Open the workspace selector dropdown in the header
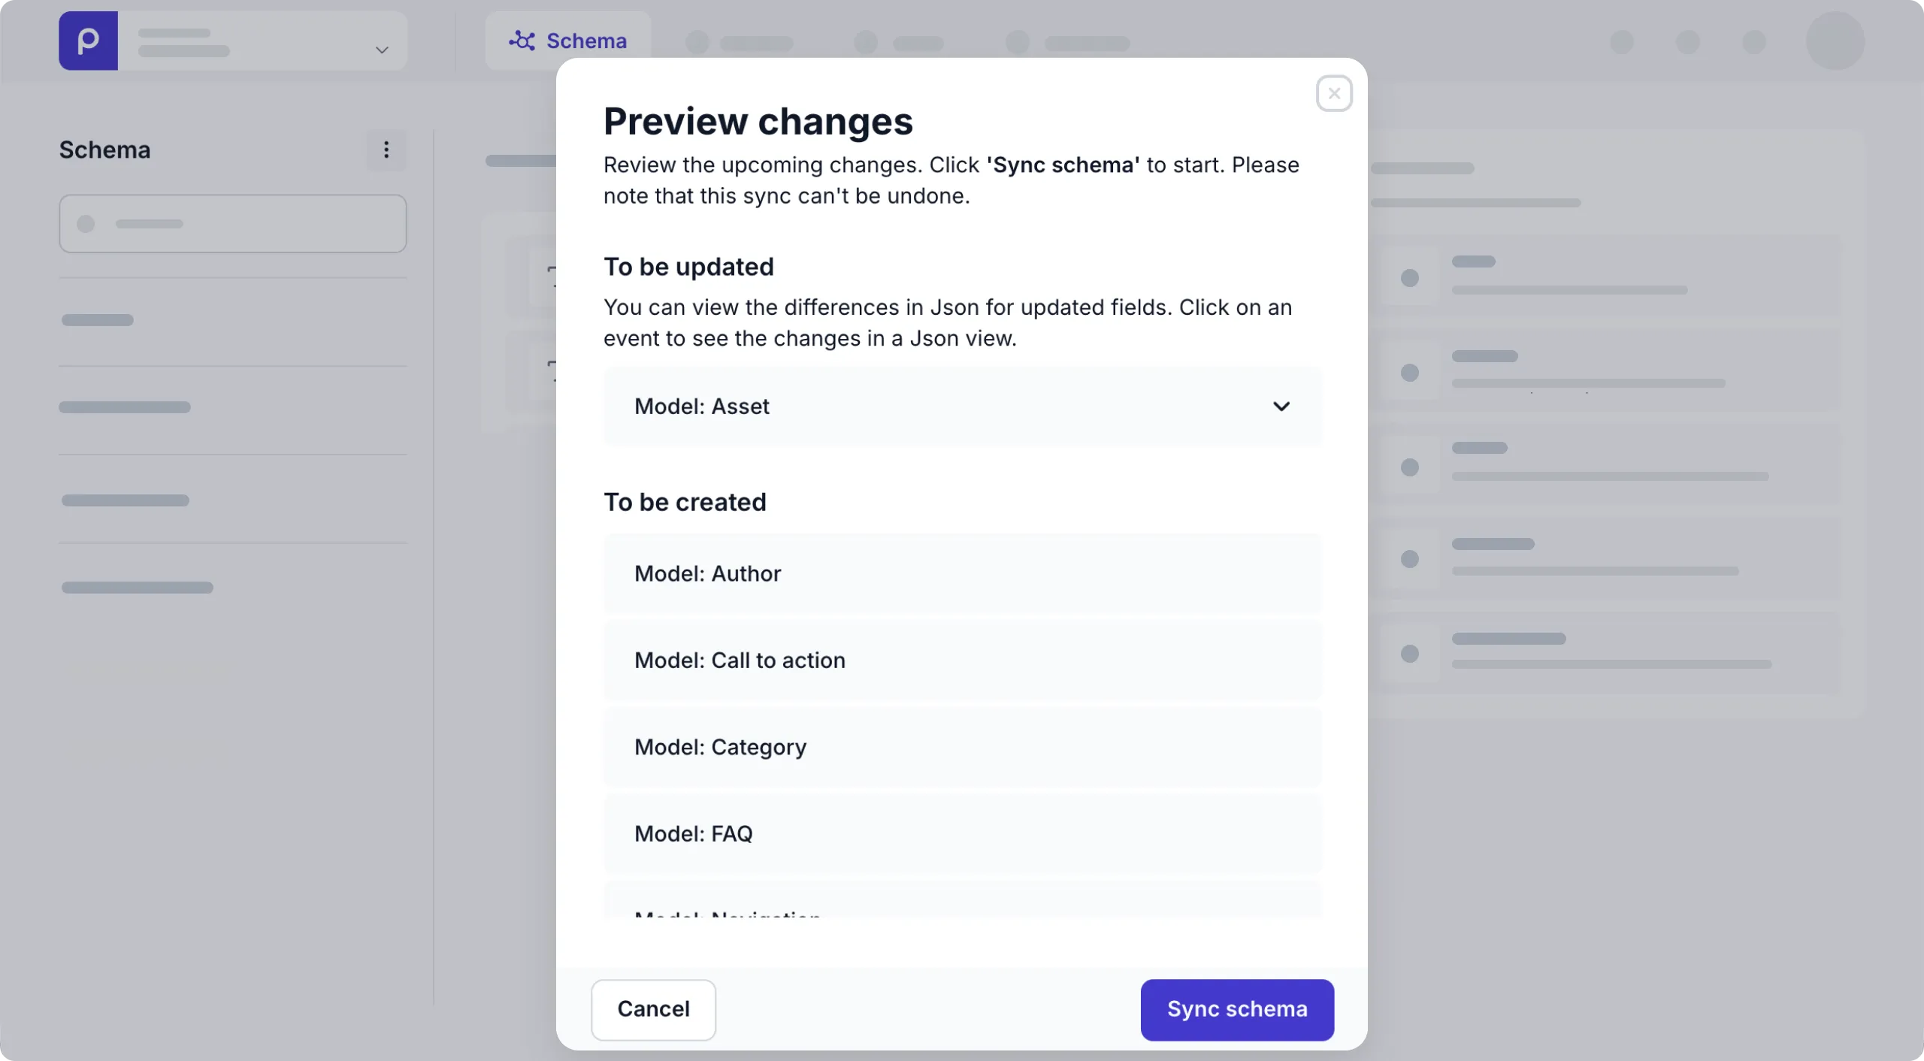The width and height of the screenshot is (1924, 1061). click(x=382, y=51)
